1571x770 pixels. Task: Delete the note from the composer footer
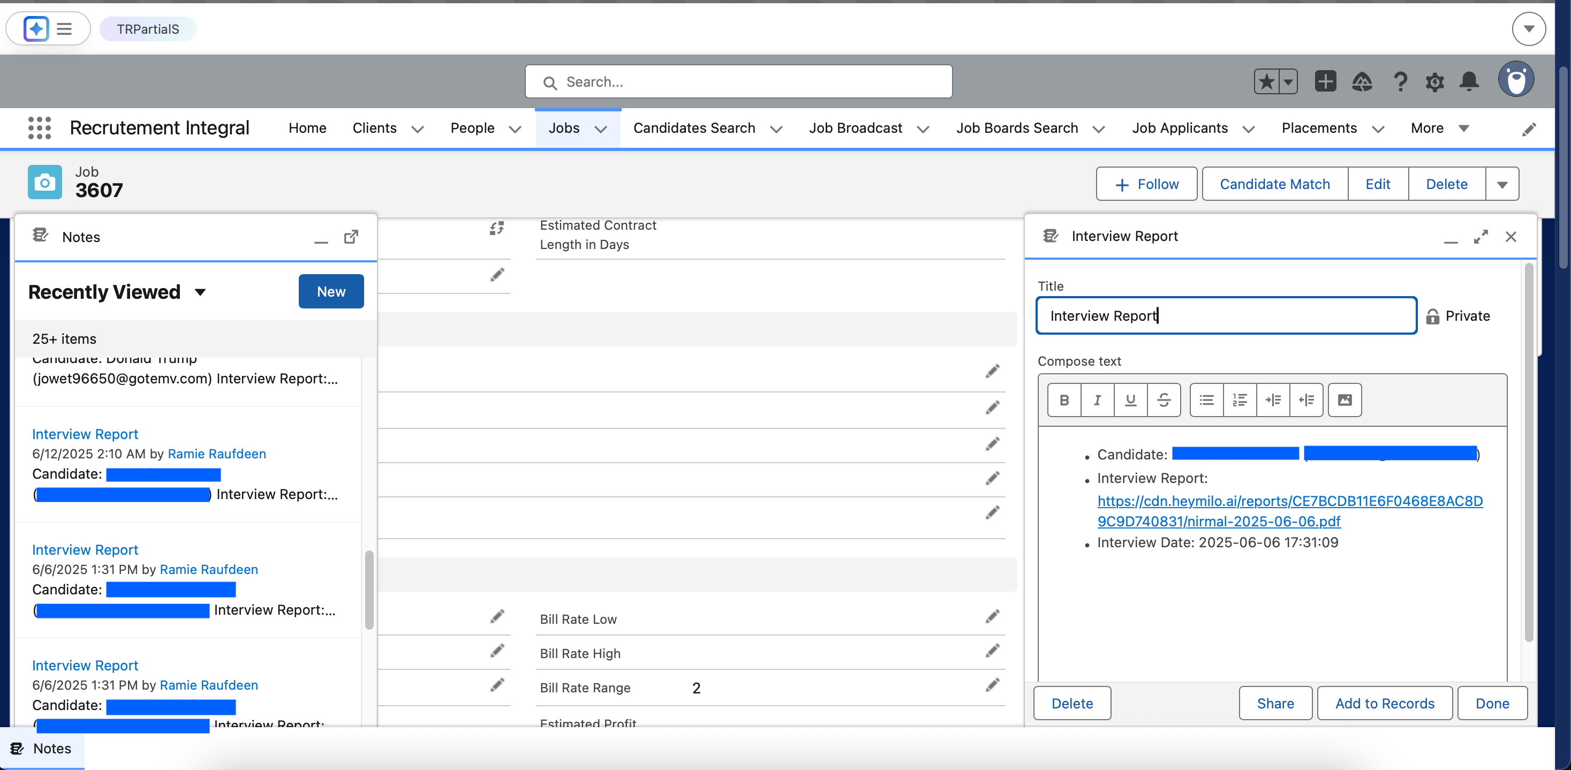pyautogui.click(x=1072, y=703)
